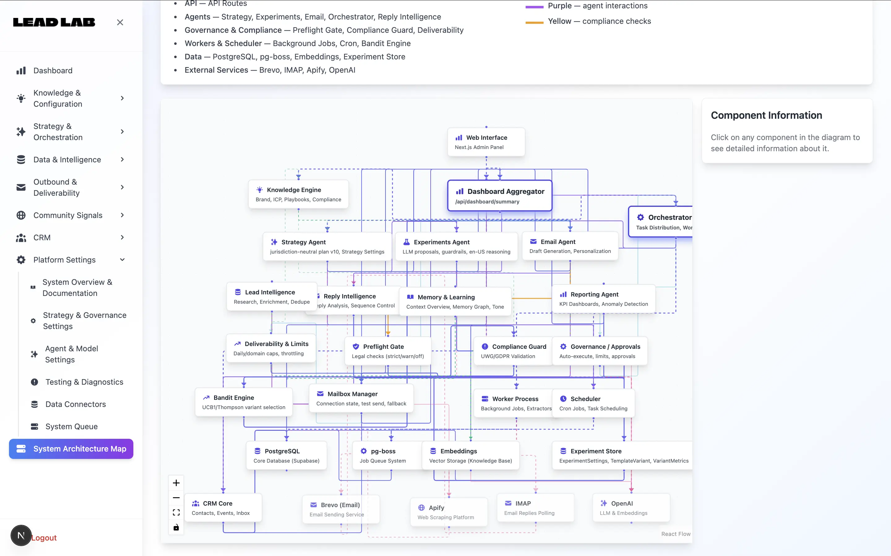Screen dimensions: 891x556
Task: Click the Community Signals globe icon
Action: click(x=21, y=215)
